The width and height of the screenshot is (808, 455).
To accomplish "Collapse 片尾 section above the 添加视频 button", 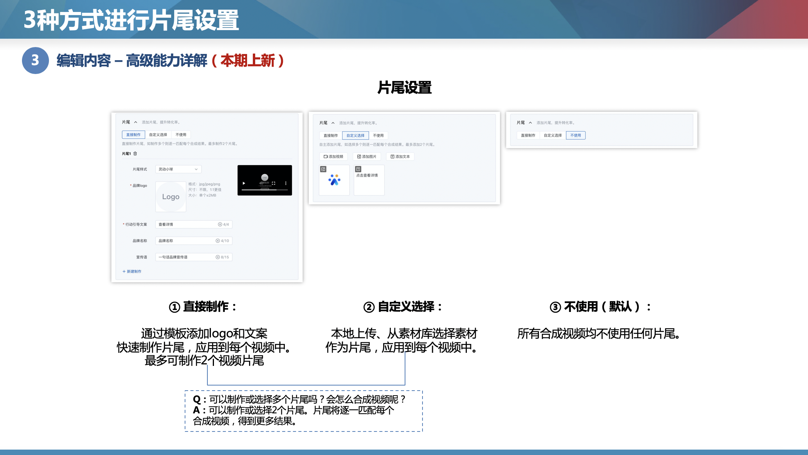I will (x=333, y=123).
